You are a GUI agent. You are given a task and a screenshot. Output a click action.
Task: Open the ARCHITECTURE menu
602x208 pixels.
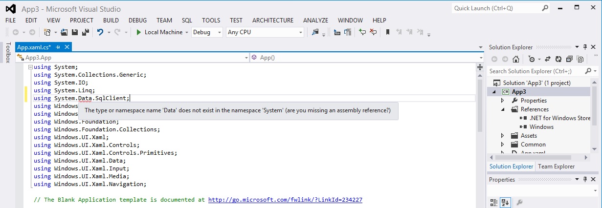click(273, 21)
